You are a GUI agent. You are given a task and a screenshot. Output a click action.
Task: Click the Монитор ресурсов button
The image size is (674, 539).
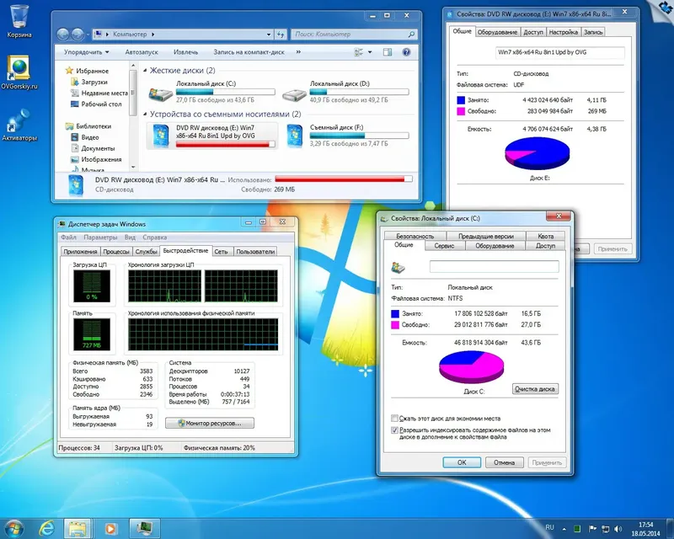(x=210, y=424)
